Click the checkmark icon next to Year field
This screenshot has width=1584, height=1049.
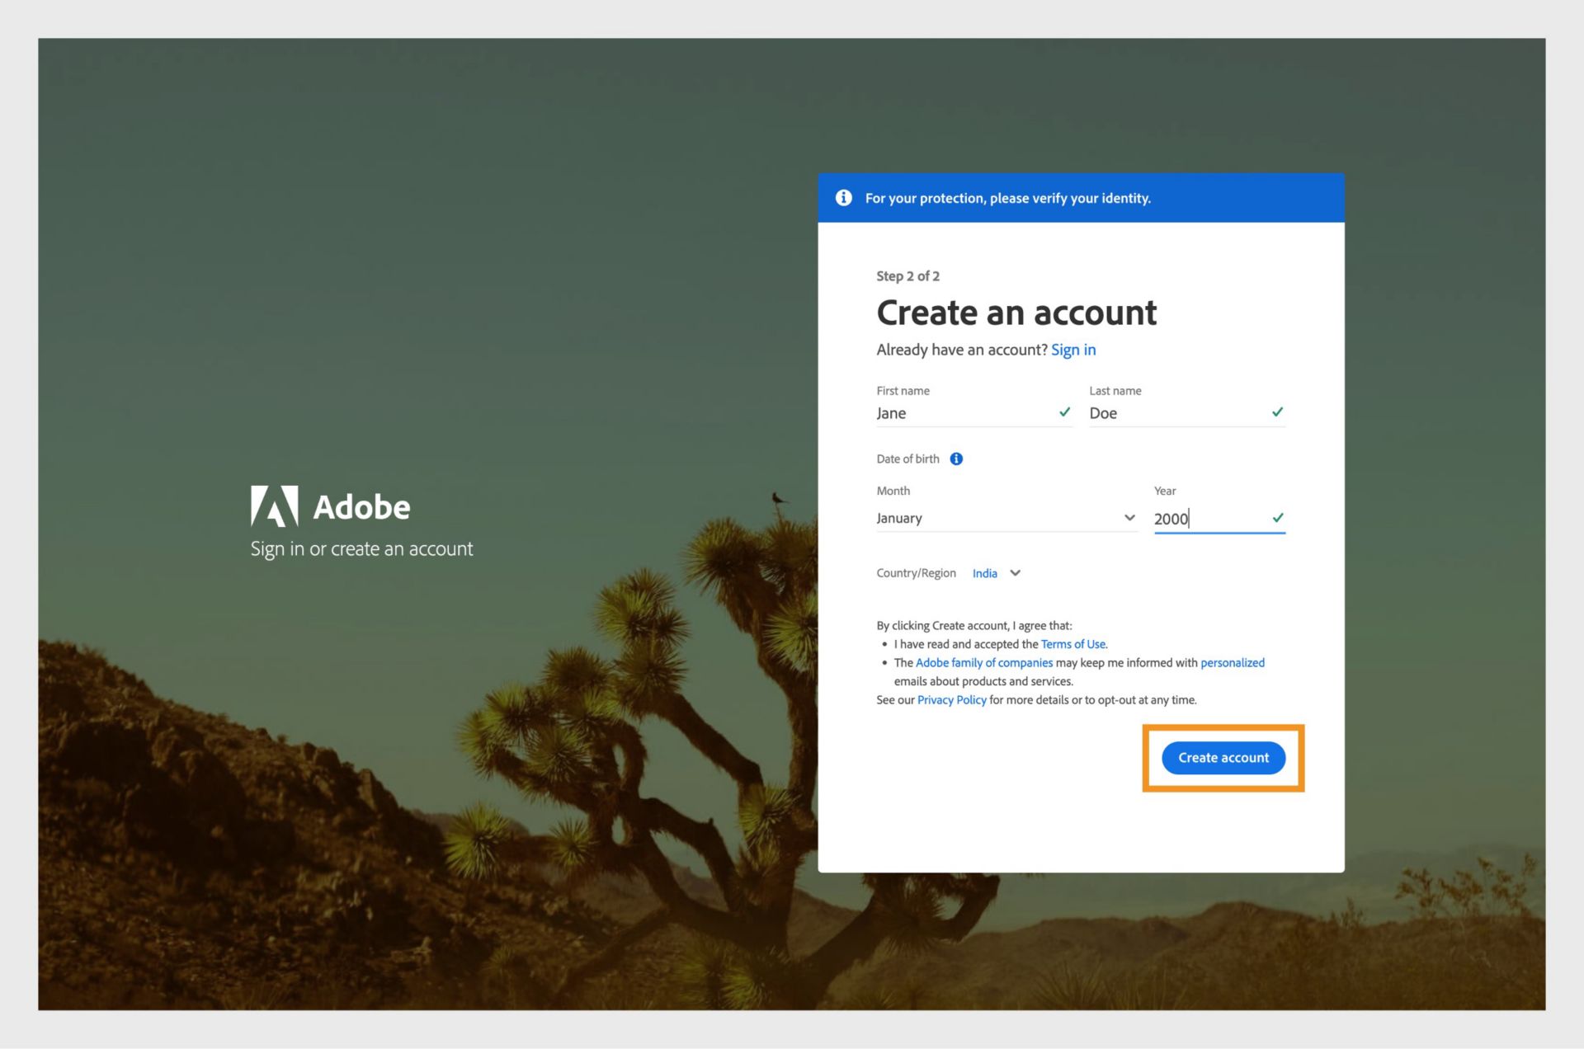coord(1277,519)
